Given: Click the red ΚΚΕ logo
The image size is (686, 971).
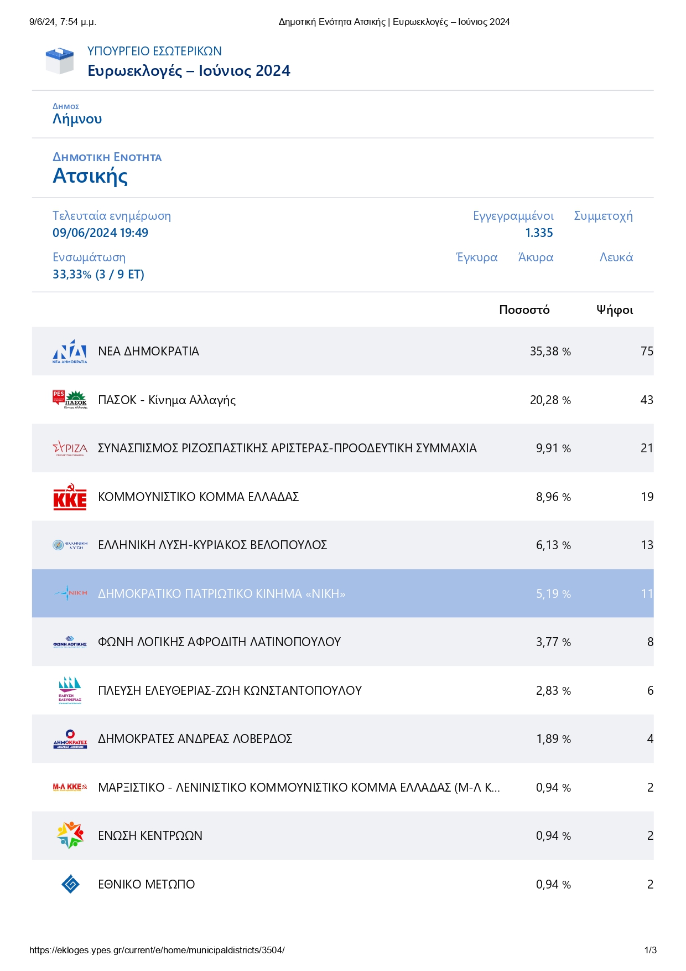Looking at the screenshot, I should point(70,497).
